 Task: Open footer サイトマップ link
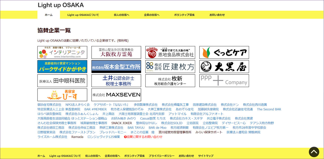pyautogui.click(x=206, y=156)
